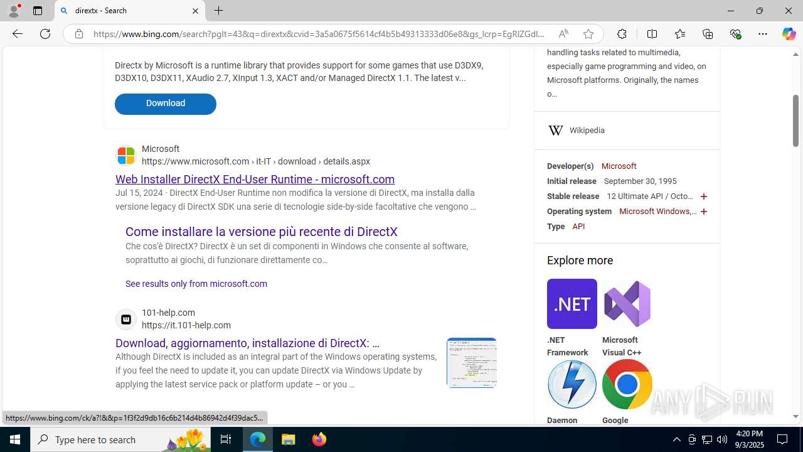Open the clock showing 4:20 PM
The image size is (803, 452).
[x=749, y=439]
